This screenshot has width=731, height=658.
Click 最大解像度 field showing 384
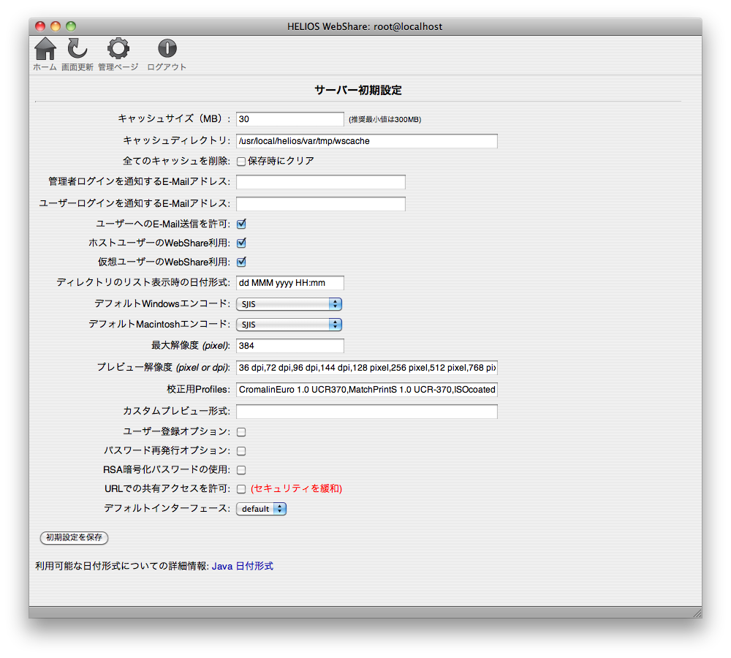click(x=290, y=346)
